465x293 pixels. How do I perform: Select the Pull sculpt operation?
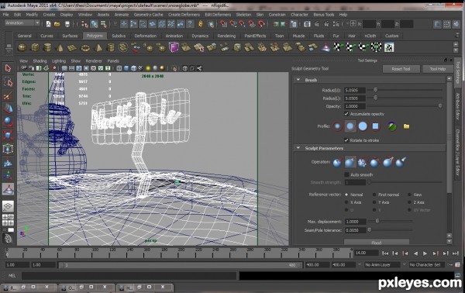click(350, 162)
